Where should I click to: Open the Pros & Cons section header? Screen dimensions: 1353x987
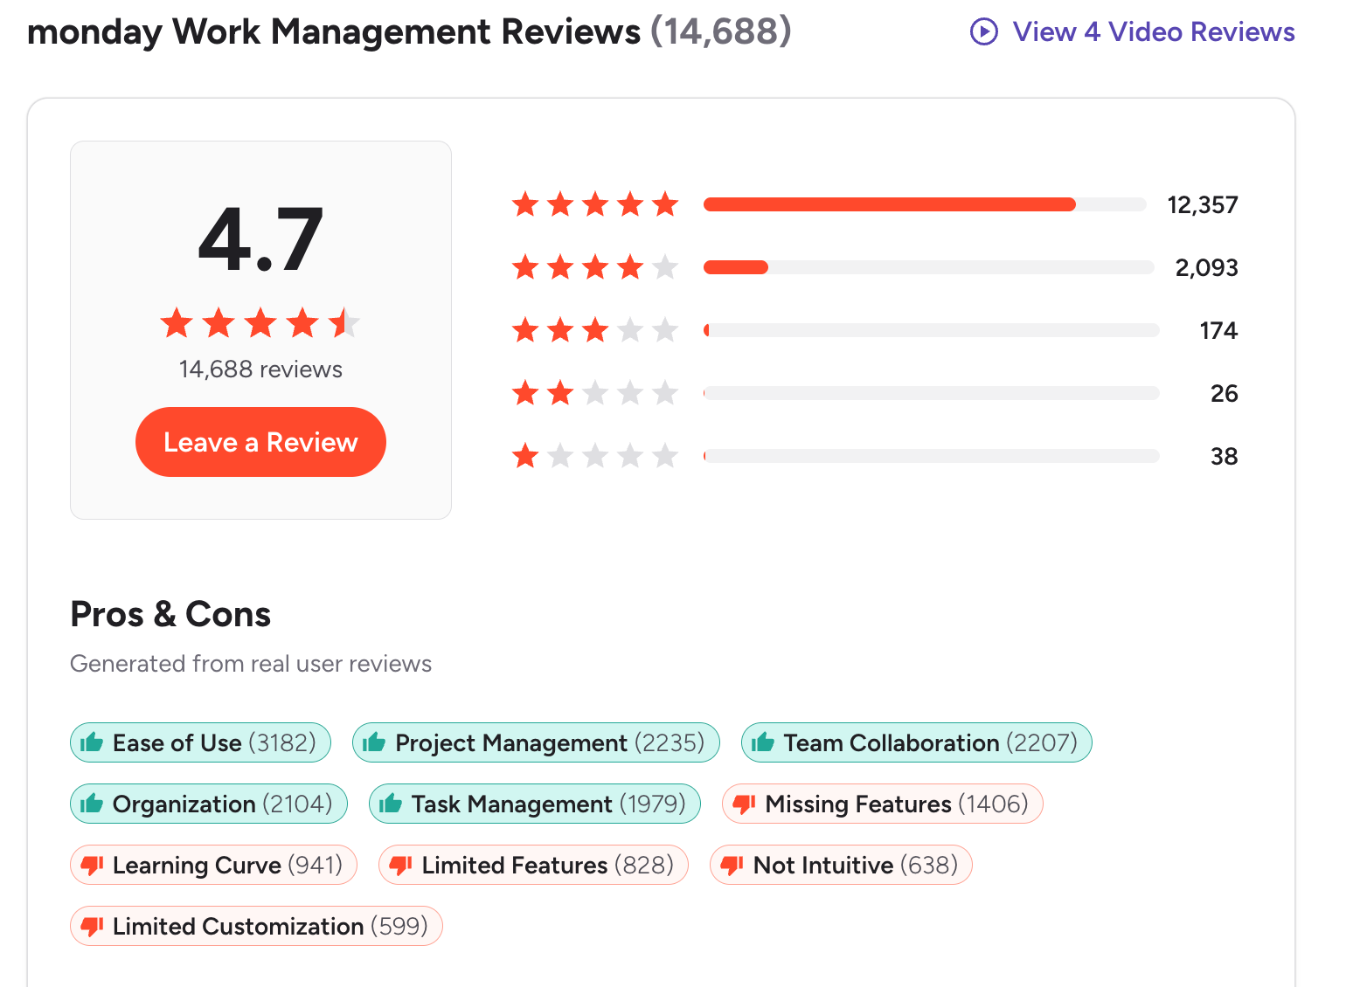click(170, 614)
